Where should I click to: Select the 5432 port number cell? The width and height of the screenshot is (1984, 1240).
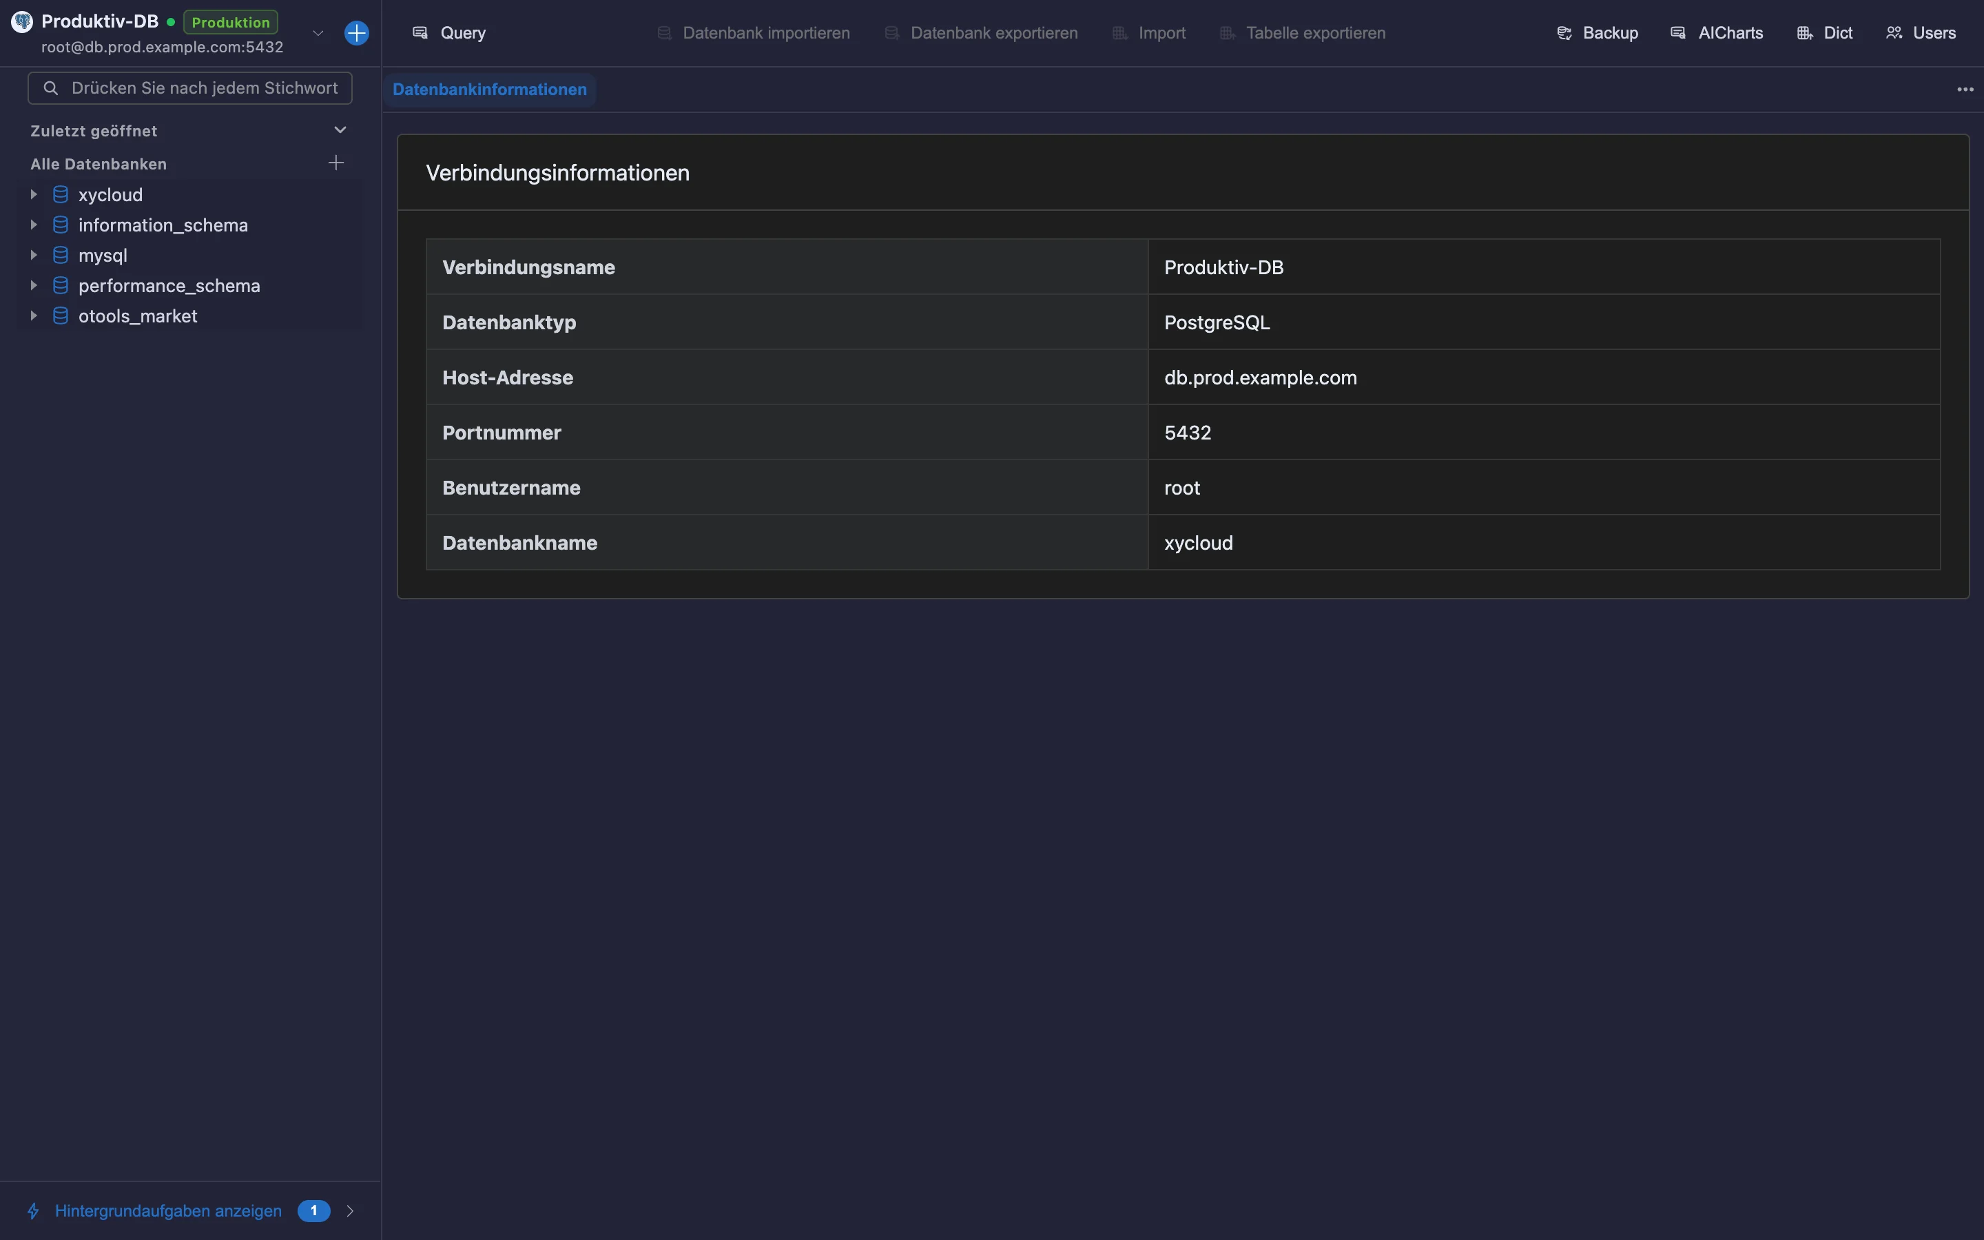point(1544,432)
